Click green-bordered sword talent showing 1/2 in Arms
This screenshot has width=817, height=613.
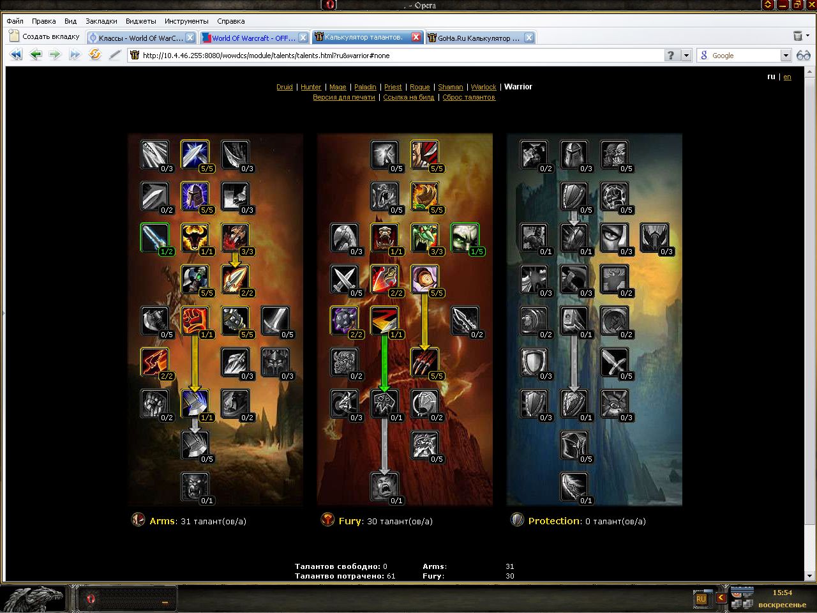154,238
